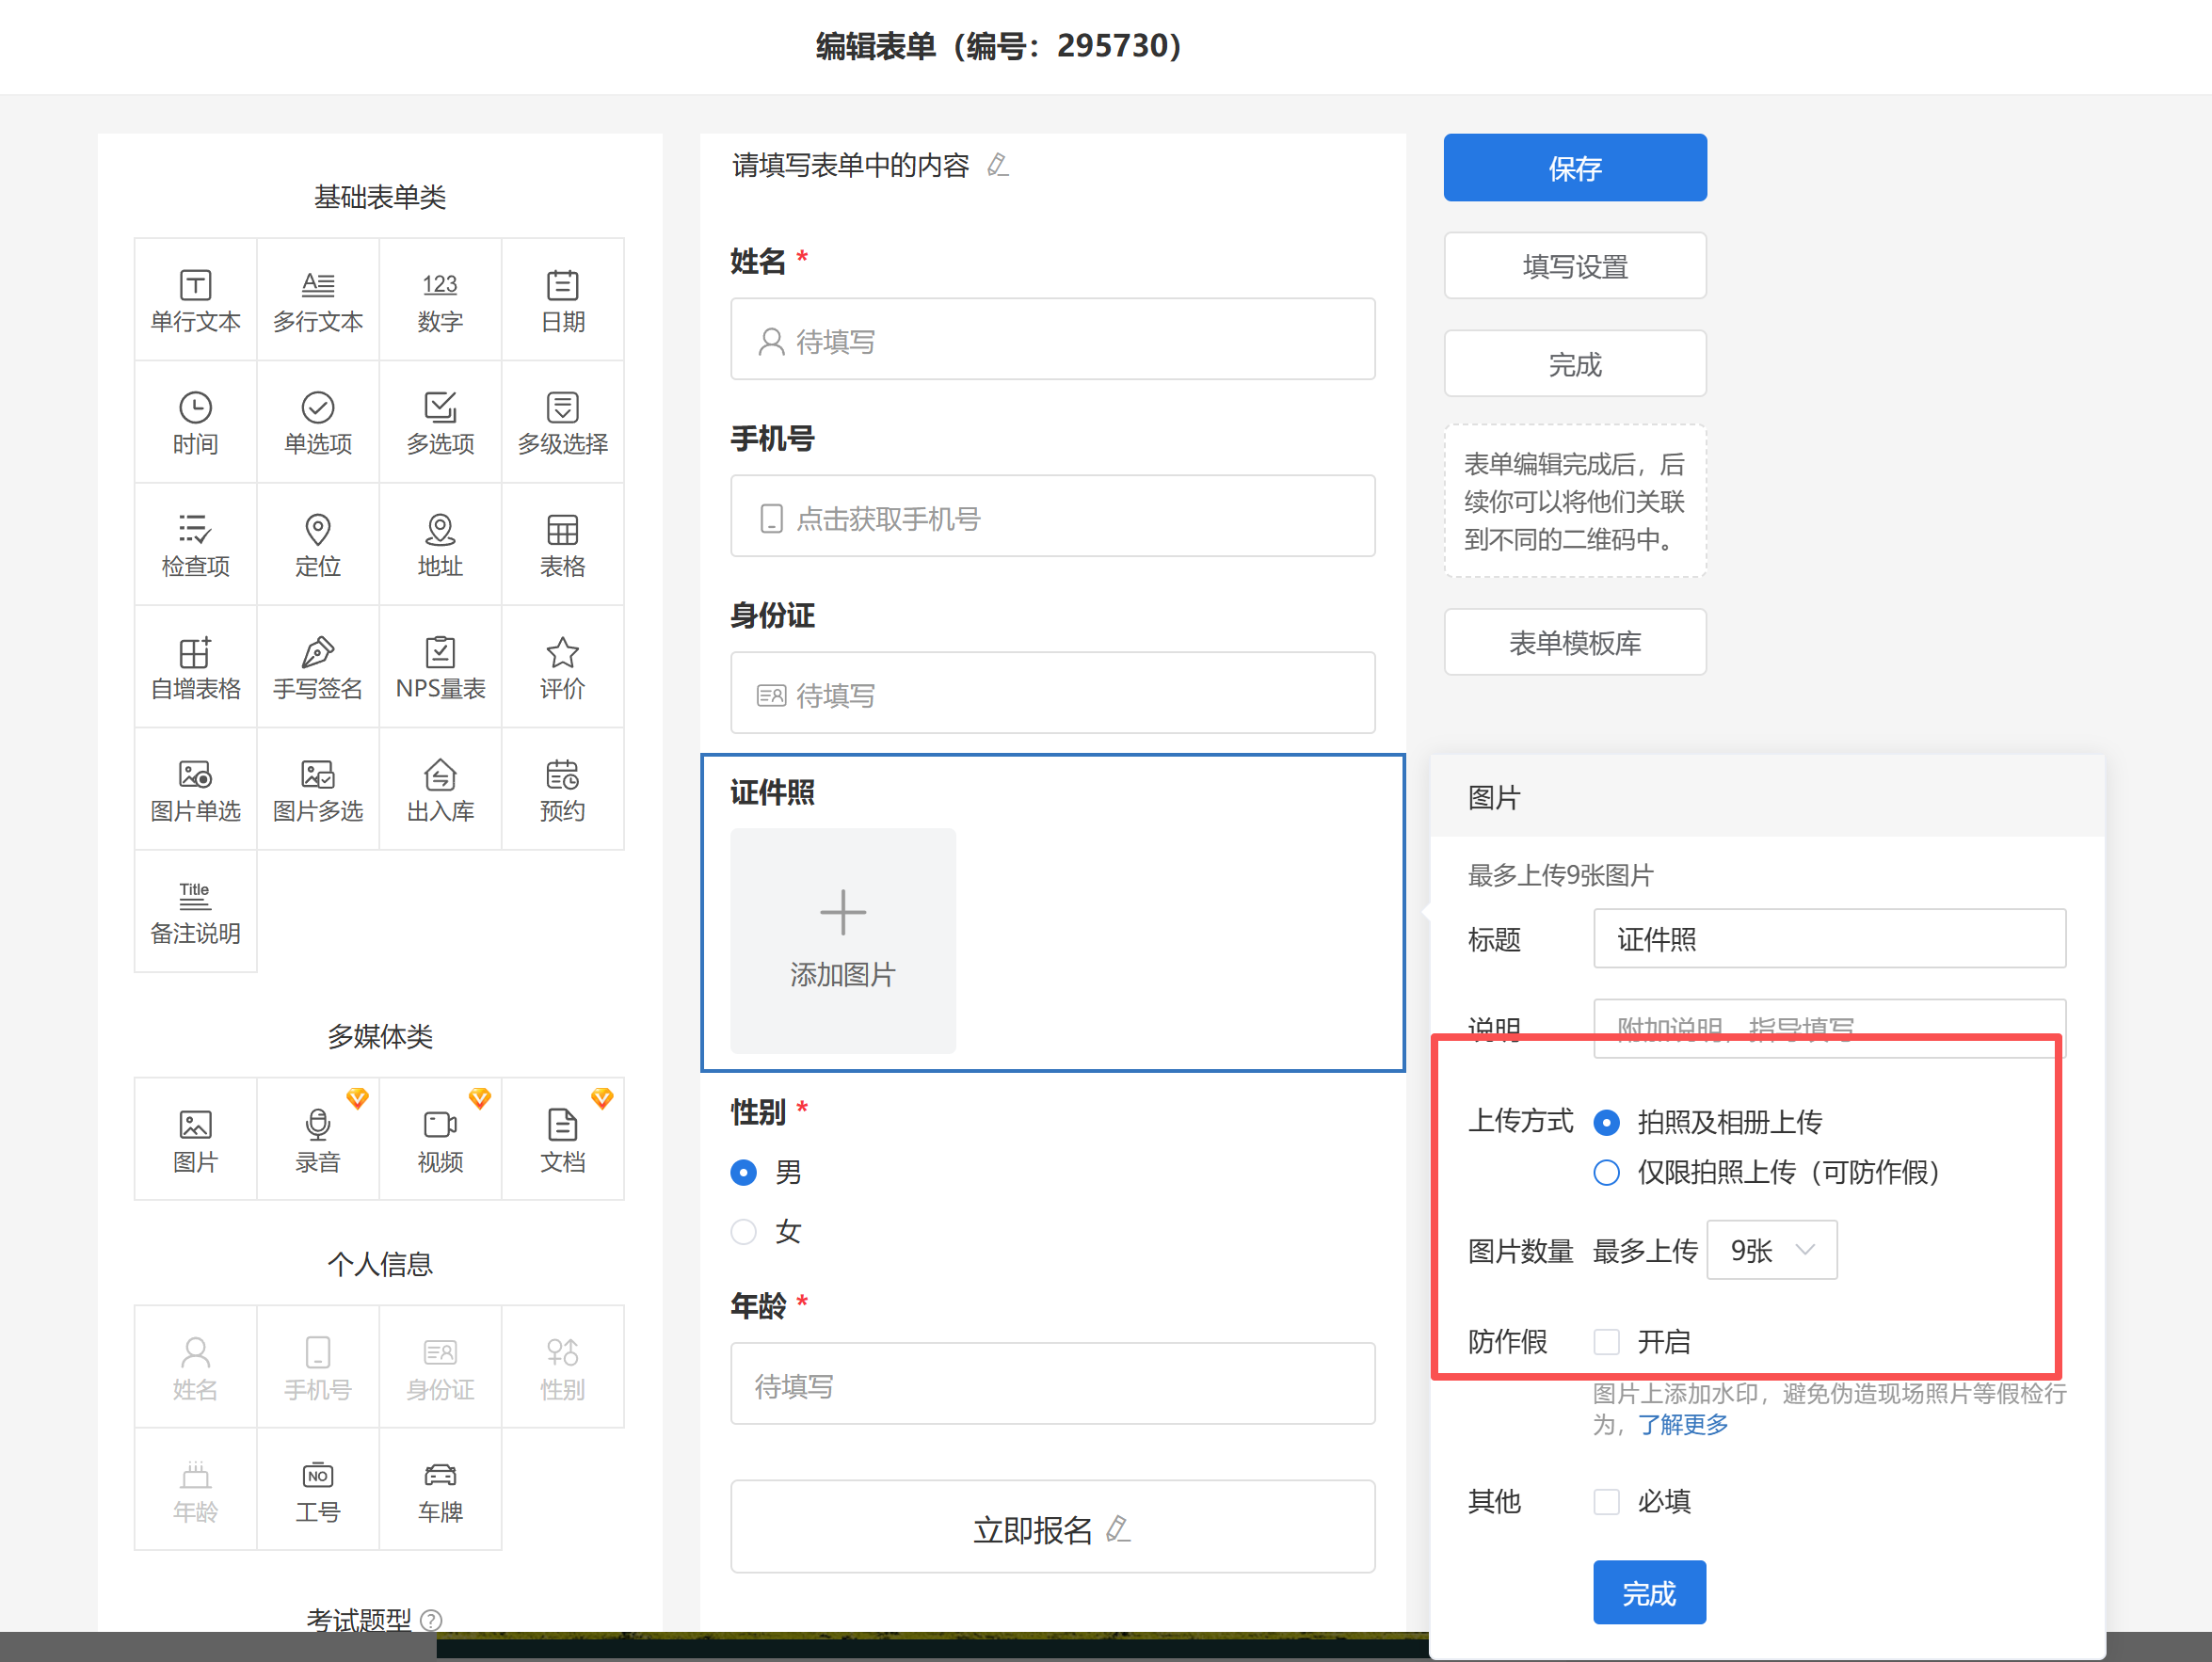The width and height of the screenshot is (2212, 1662).
Task: Follow the learn more link
Action: click(1682, 1424)
